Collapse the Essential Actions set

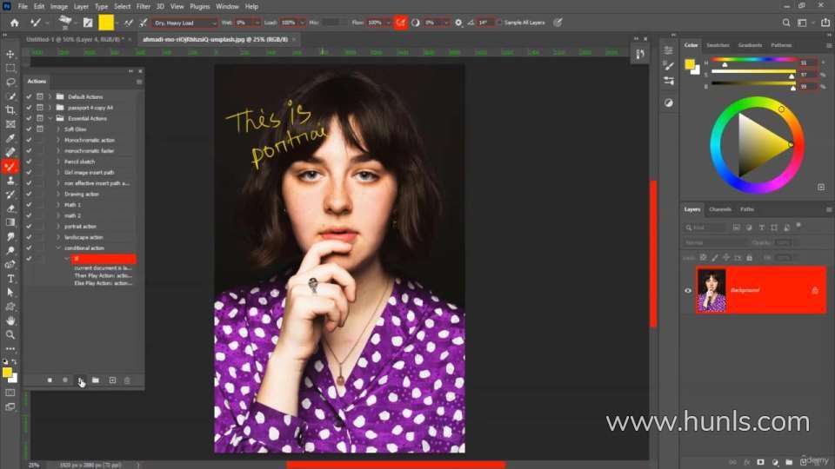(50, 118)
